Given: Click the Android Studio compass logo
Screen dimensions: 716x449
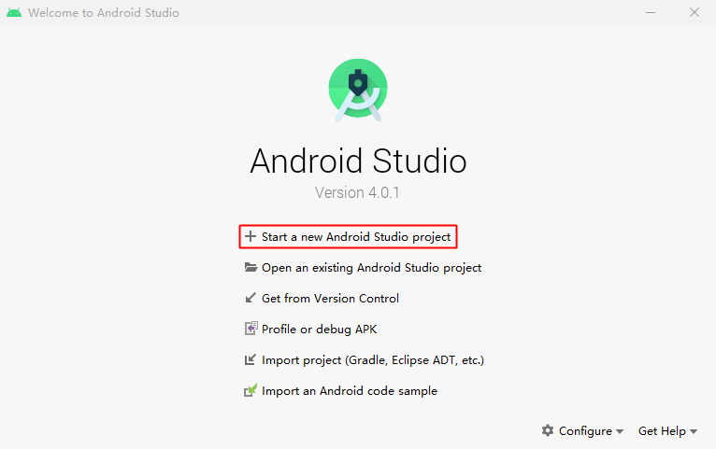Looking at the screenshot, I should click(358, 91).
